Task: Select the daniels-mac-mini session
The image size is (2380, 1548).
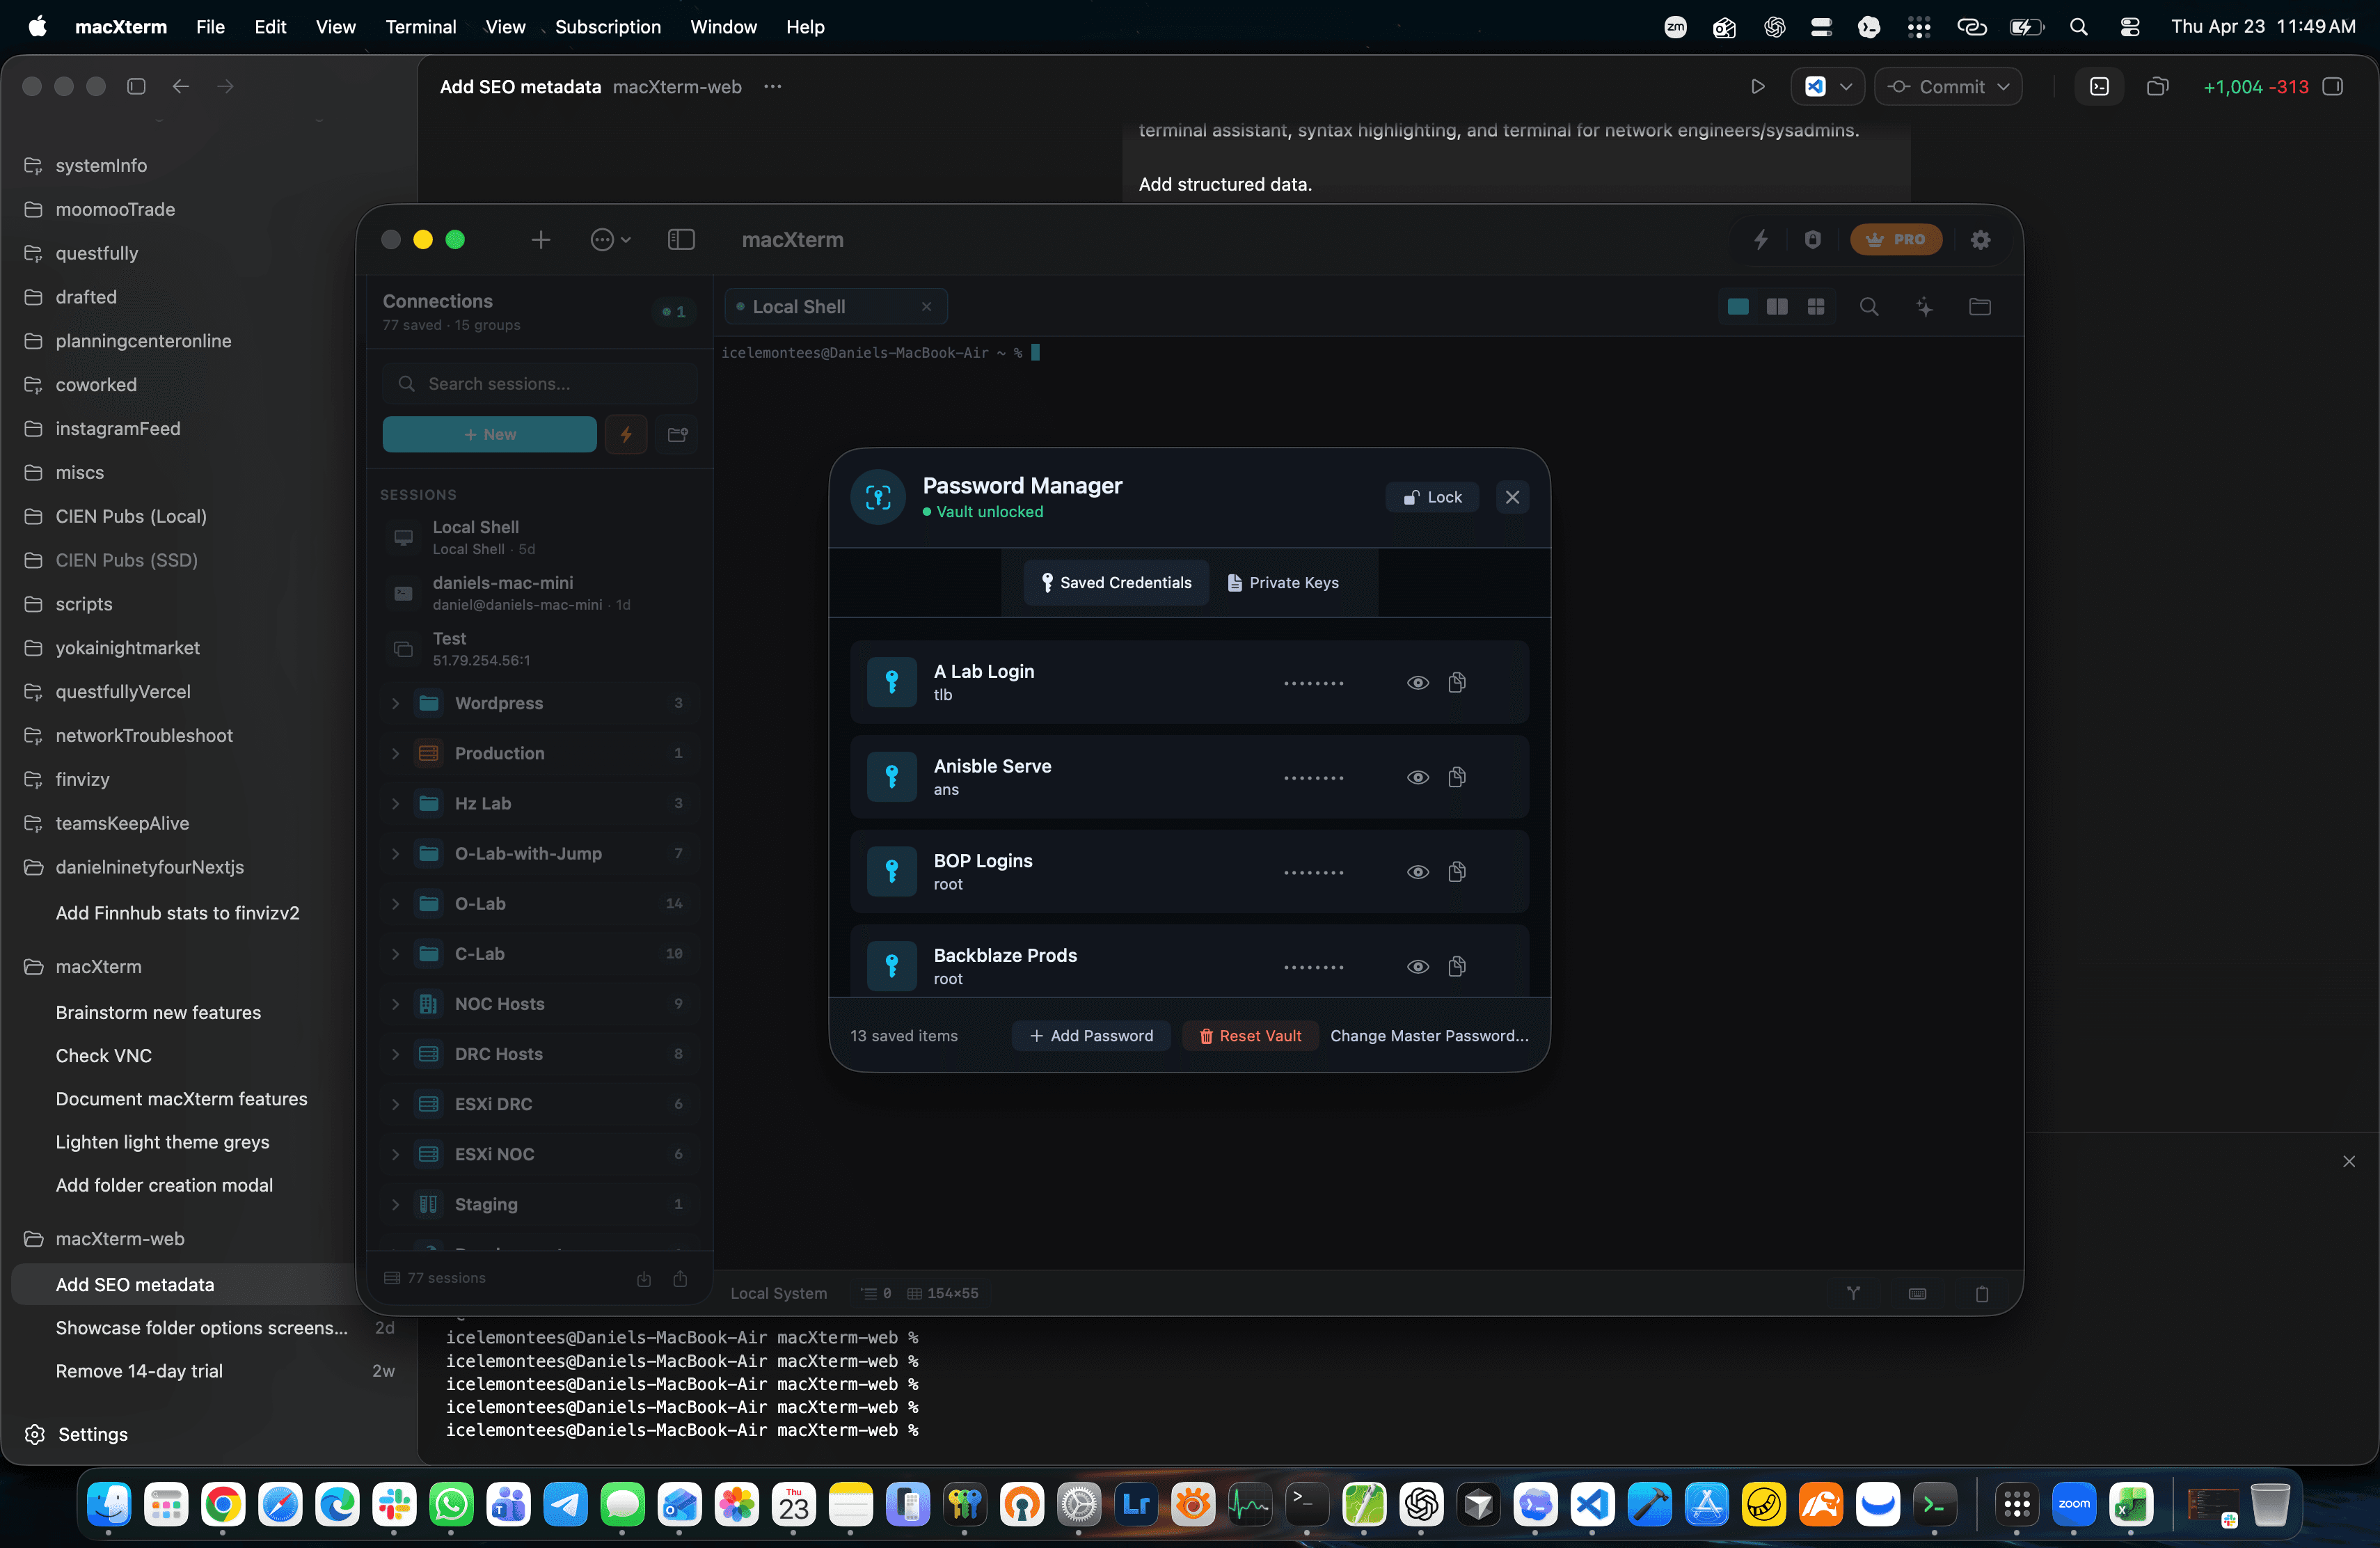Action: click(x=540, y=592)
